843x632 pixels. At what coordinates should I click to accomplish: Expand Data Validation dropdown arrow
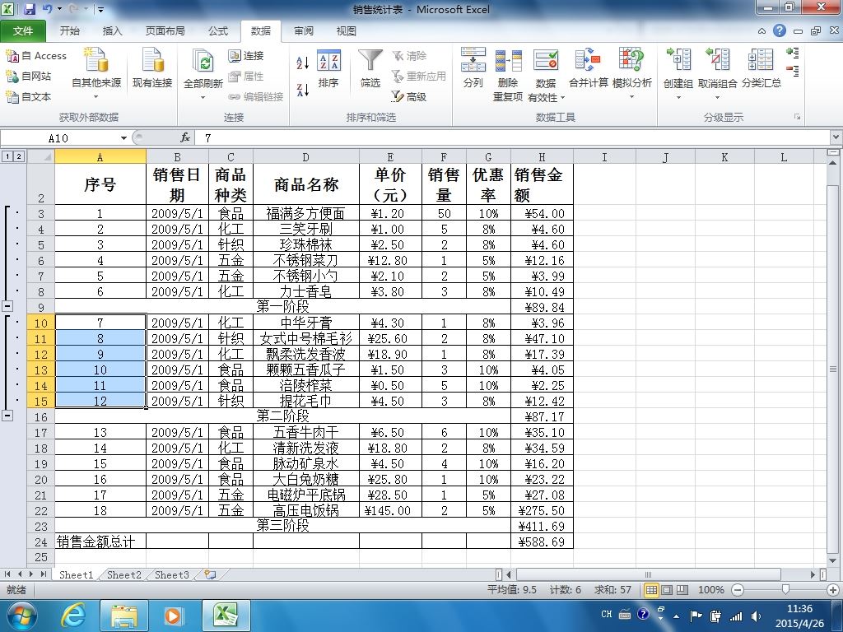pos(563,97)
